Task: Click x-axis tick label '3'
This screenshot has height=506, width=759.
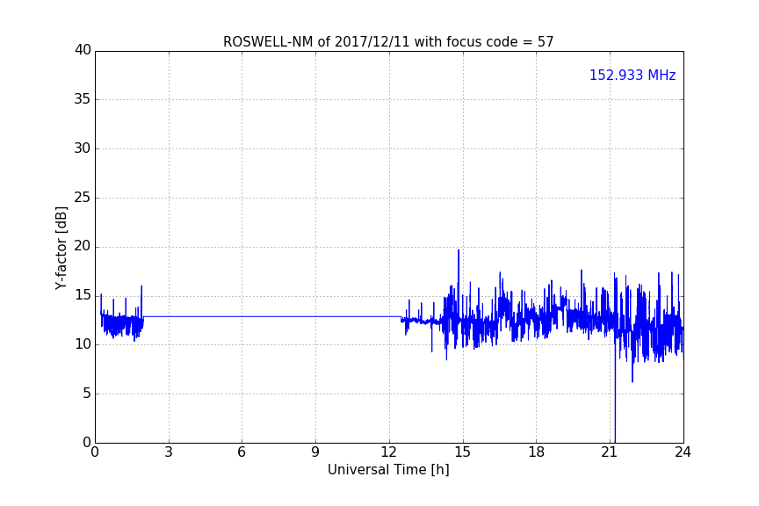Action: coord(169,452)
